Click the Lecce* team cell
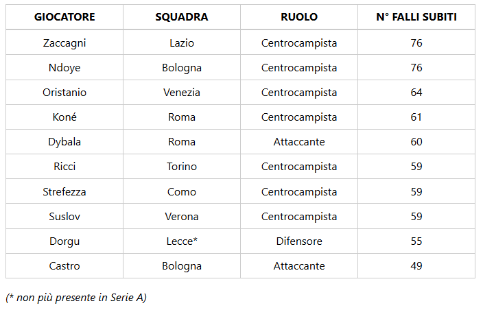Image resolution: width=483 pixels, height=310 pixels. (182, 241)
